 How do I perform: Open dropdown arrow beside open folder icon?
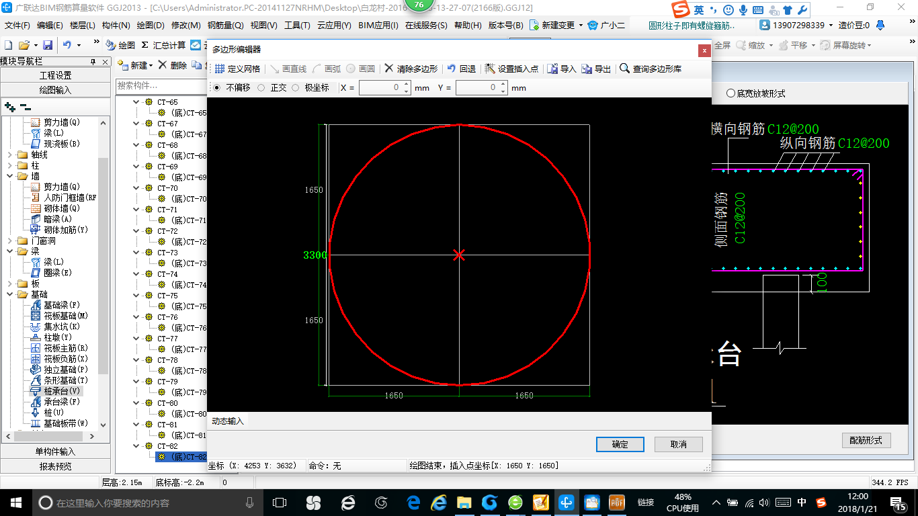click(x=34, y=45)
